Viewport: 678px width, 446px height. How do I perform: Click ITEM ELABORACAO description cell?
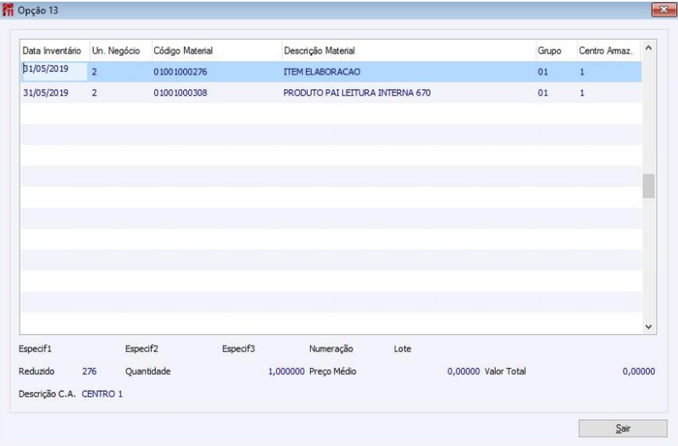(x=322, y=72)
